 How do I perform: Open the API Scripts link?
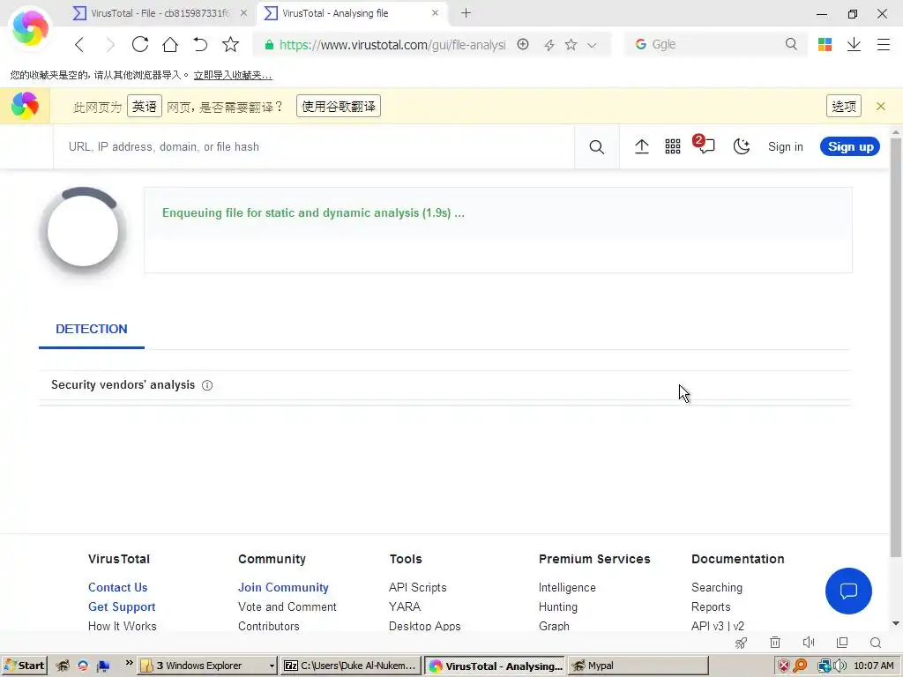tap(417, 587)
